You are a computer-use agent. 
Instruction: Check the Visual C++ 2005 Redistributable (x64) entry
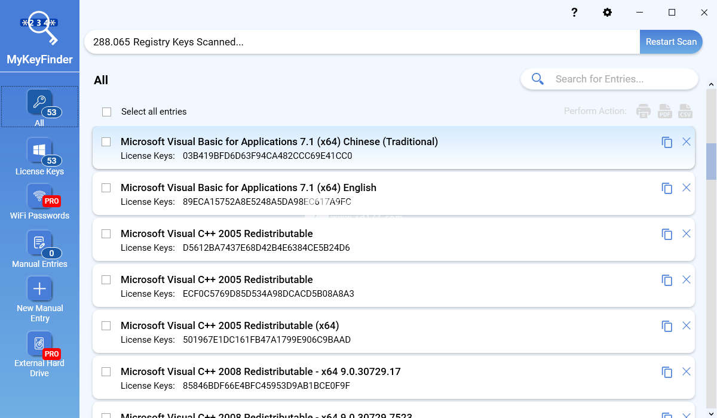point(106,325)
